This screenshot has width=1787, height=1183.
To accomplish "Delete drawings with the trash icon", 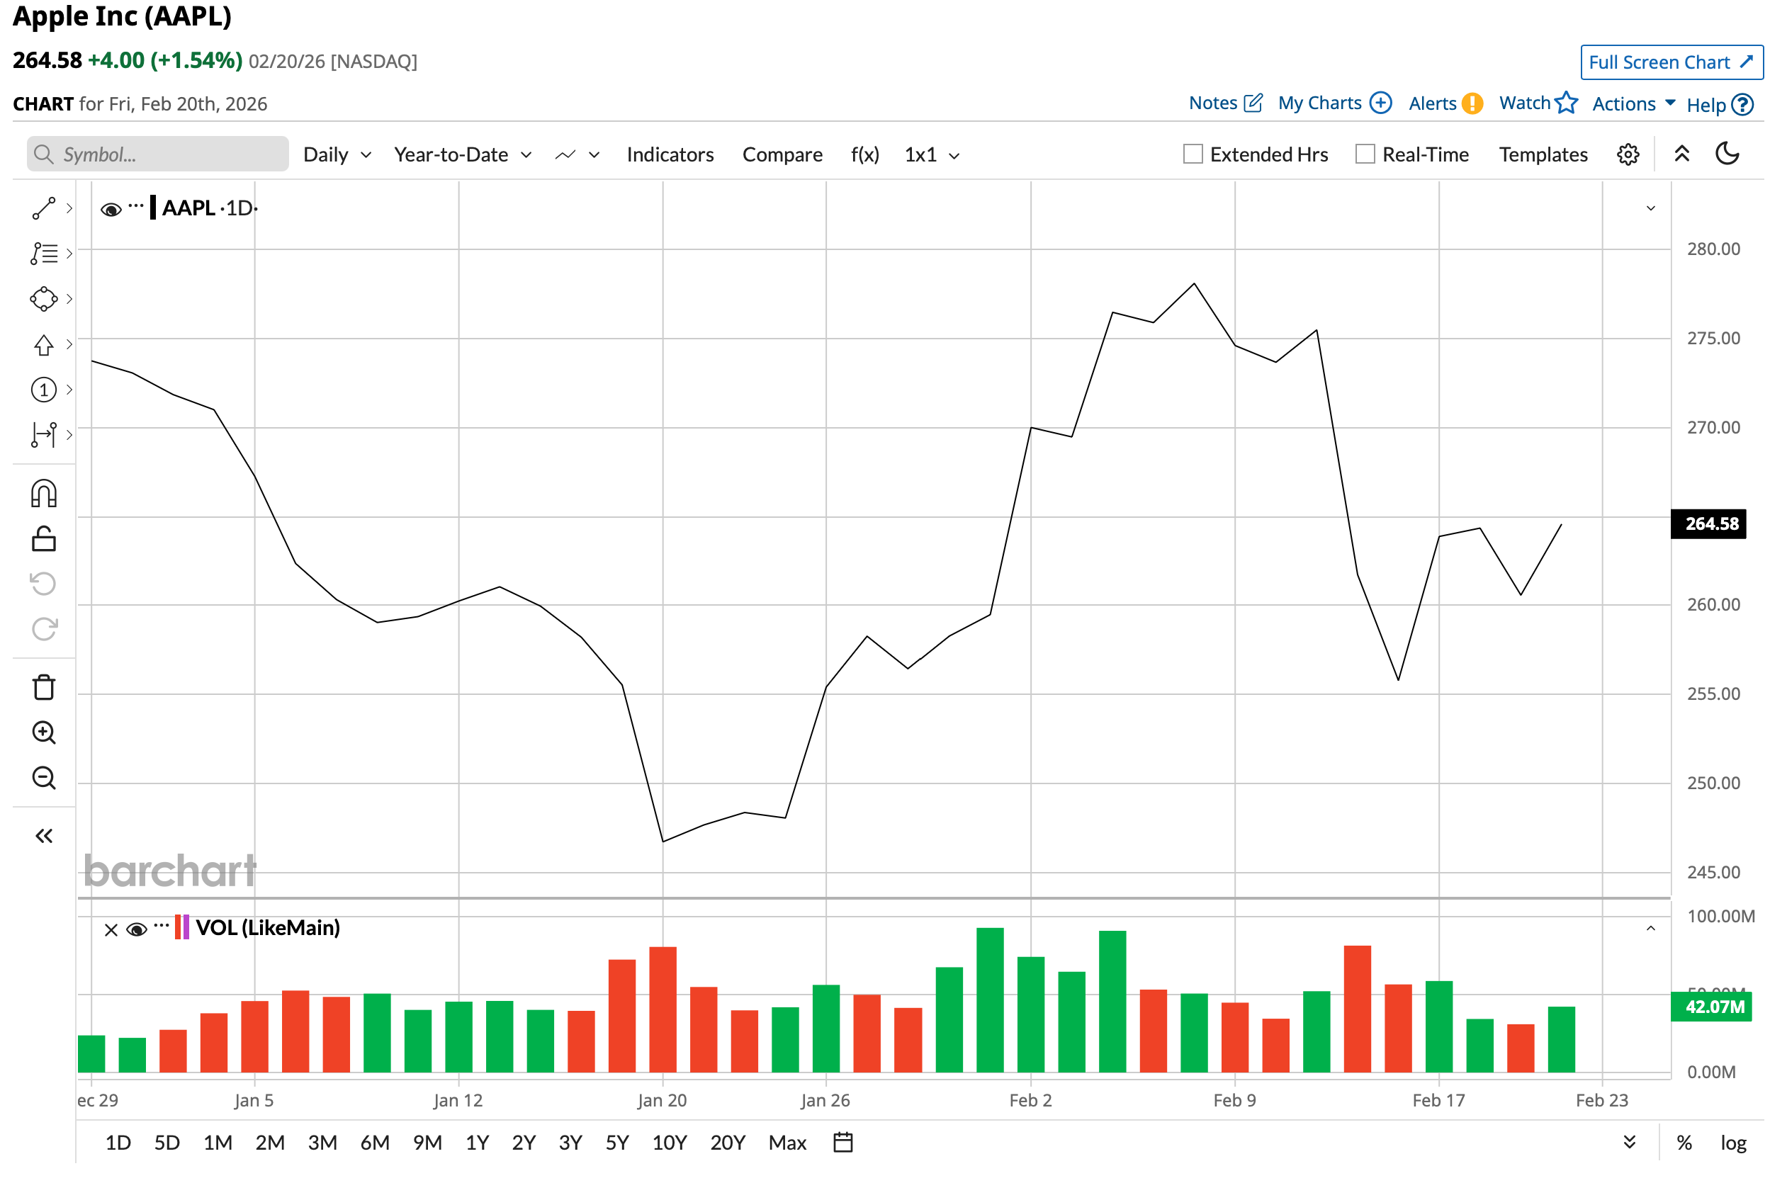I will point(44,687).
